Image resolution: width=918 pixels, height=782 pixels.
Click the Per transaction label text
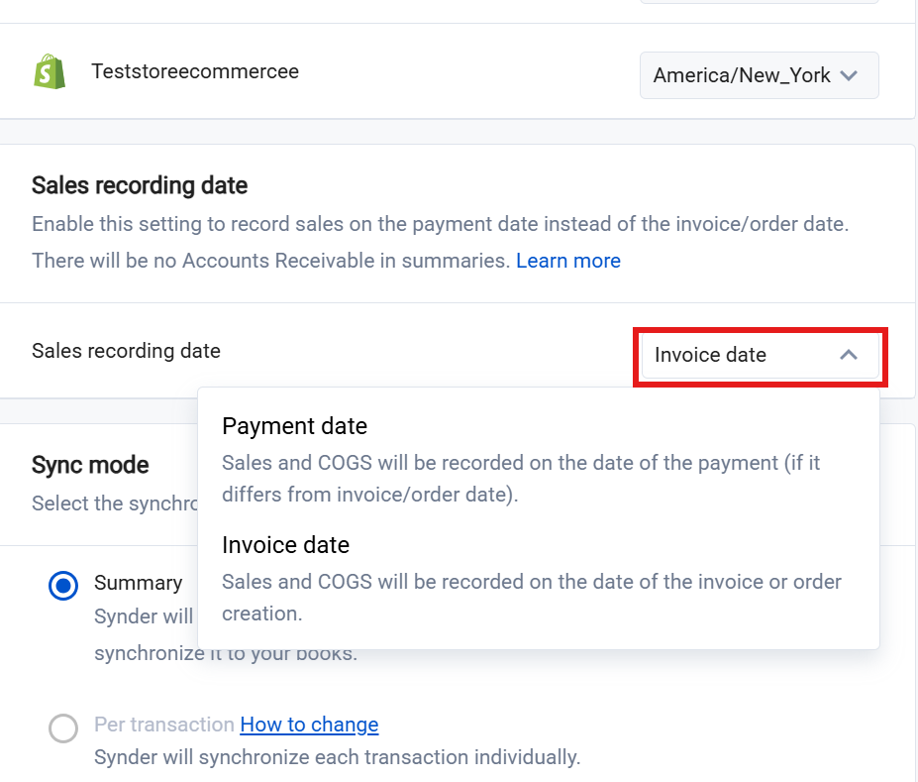(x=163, y=725)
